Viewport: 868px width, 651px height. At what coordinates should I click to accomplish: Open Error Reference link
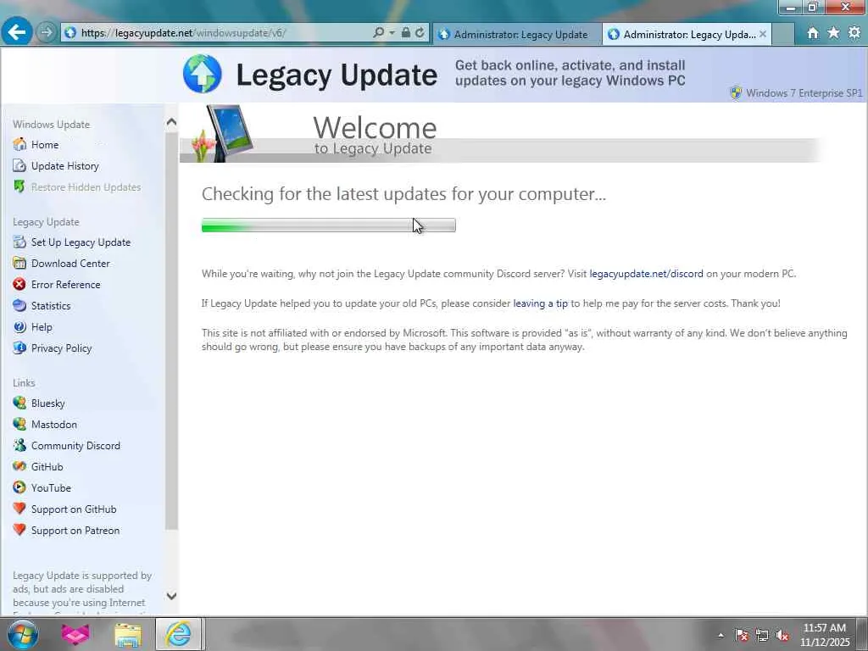tap(66, 285)
